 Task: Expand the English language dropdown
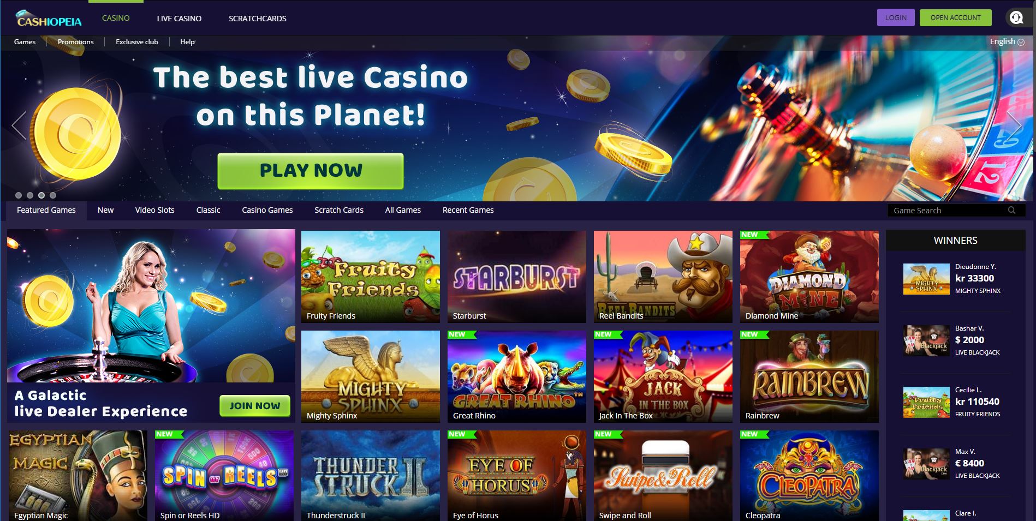1007,41
